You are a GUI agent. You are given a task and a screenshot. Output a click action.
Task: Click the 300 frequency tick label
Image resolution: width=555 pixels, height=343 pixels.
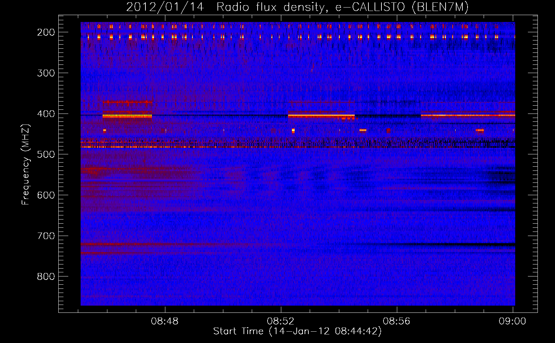pos(46,73)
